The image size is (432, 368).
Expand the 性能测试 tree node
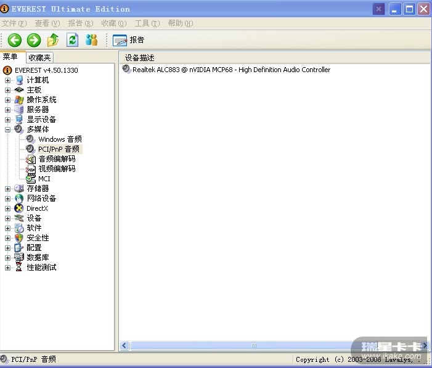(x=8, y=268)
